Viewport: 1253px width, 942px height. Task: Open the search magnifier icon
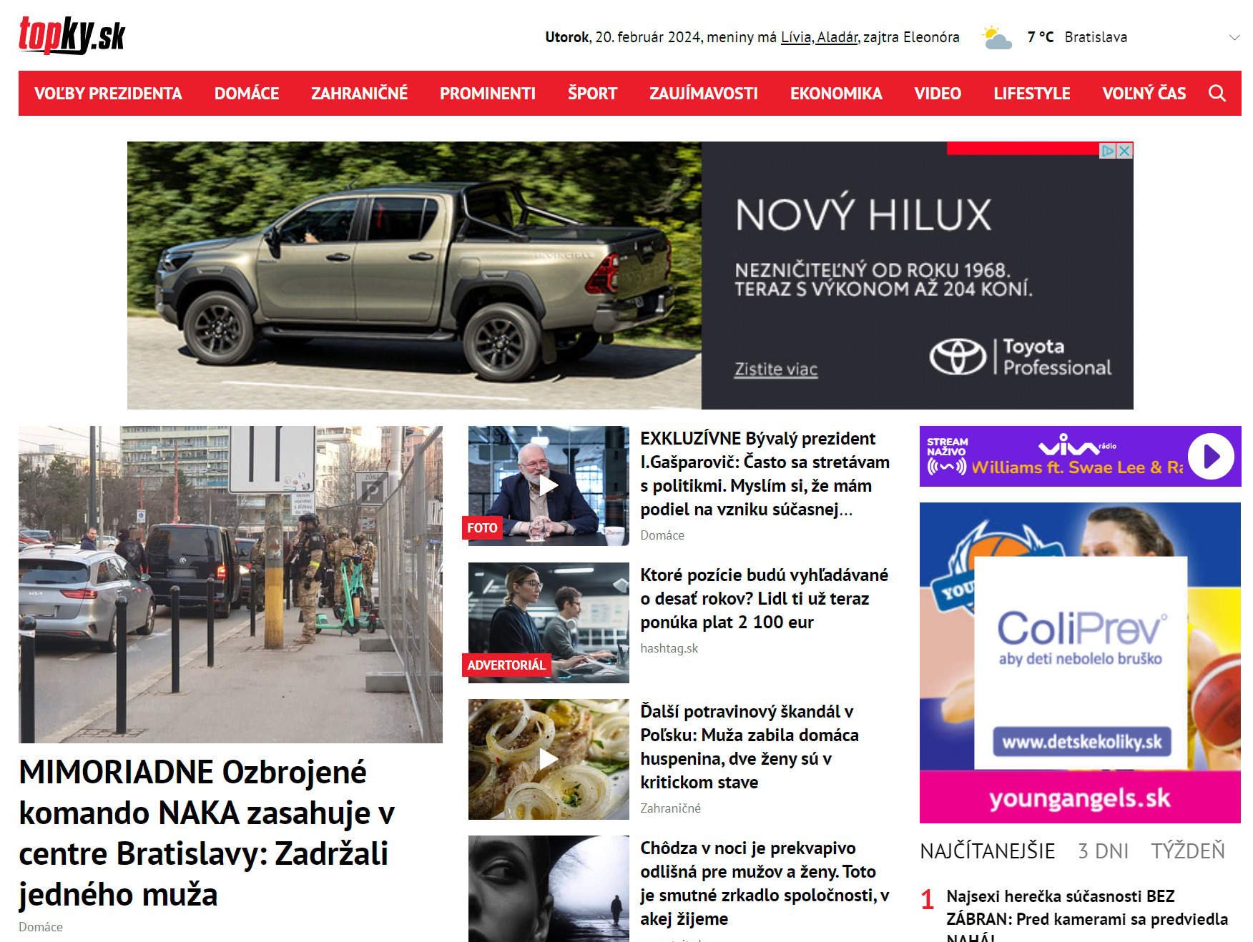1217,94
